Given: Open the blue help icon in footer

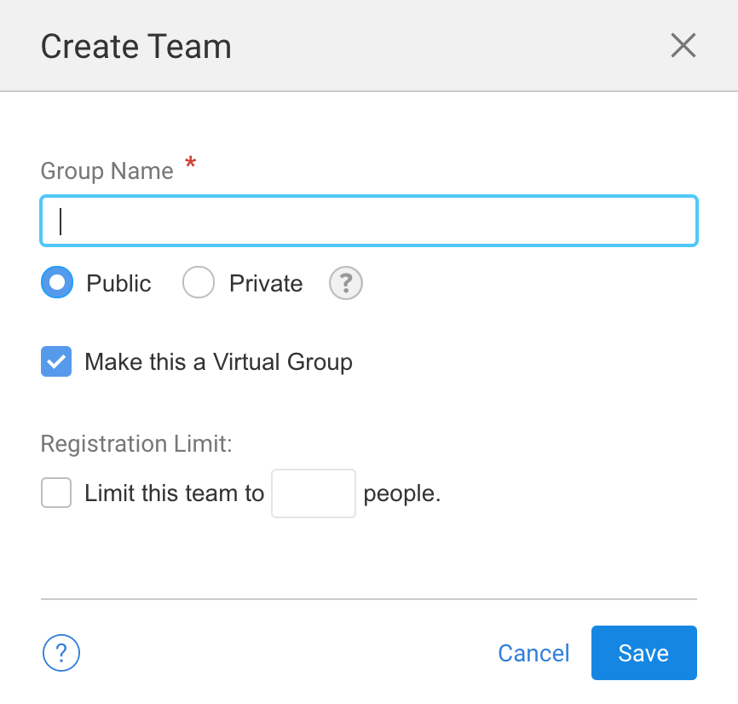Looking at the screenshot, I should (x=61, y=654).
